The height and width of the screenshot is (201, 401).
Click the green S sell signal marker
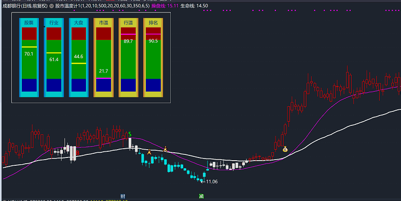pos(130,134)
